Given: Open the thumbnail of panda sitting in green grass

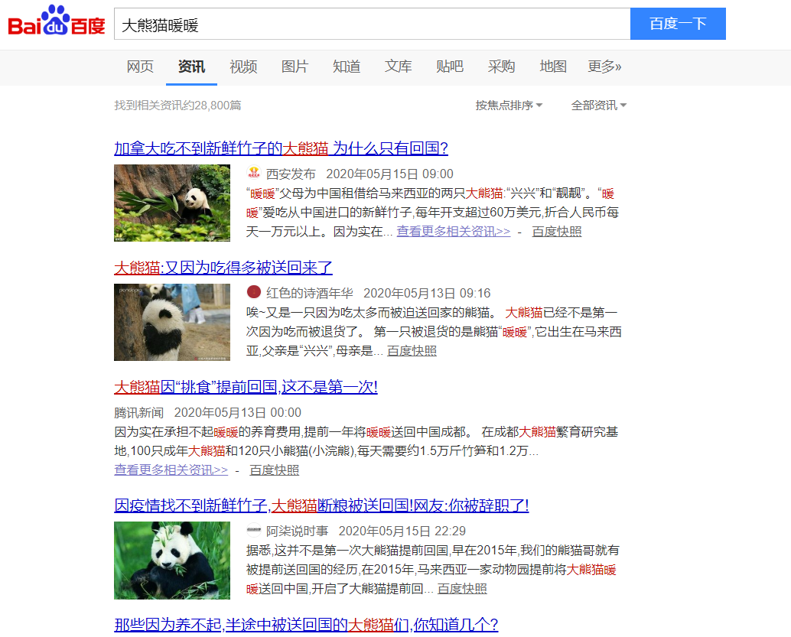Looking at the screenshot, I should (172, 560).
